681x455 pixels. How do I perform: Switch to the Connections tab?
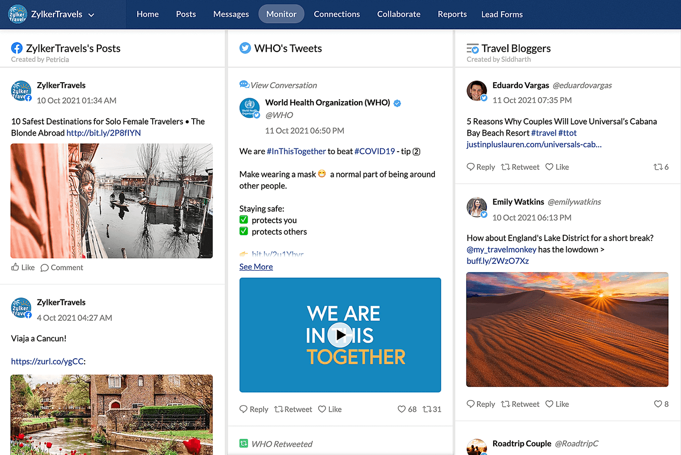pos(337,14)
